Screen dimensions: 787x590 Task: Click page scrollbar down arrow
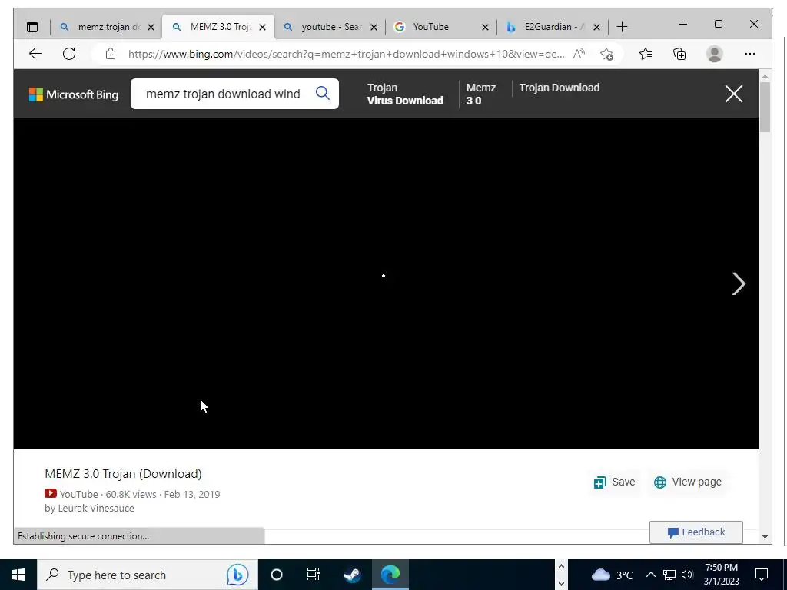[x=765, y=537]
